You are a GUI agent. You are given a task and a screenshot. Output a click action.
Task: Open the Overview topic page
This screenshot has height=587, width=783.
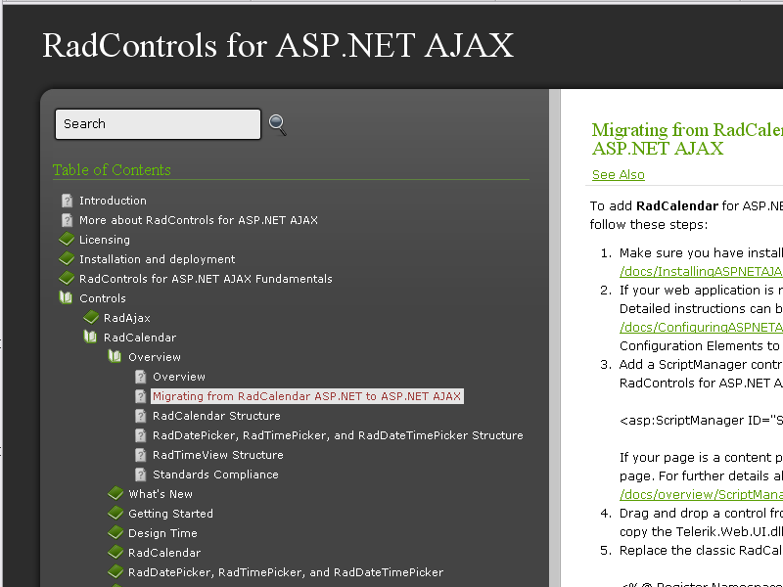click(179, 377)
